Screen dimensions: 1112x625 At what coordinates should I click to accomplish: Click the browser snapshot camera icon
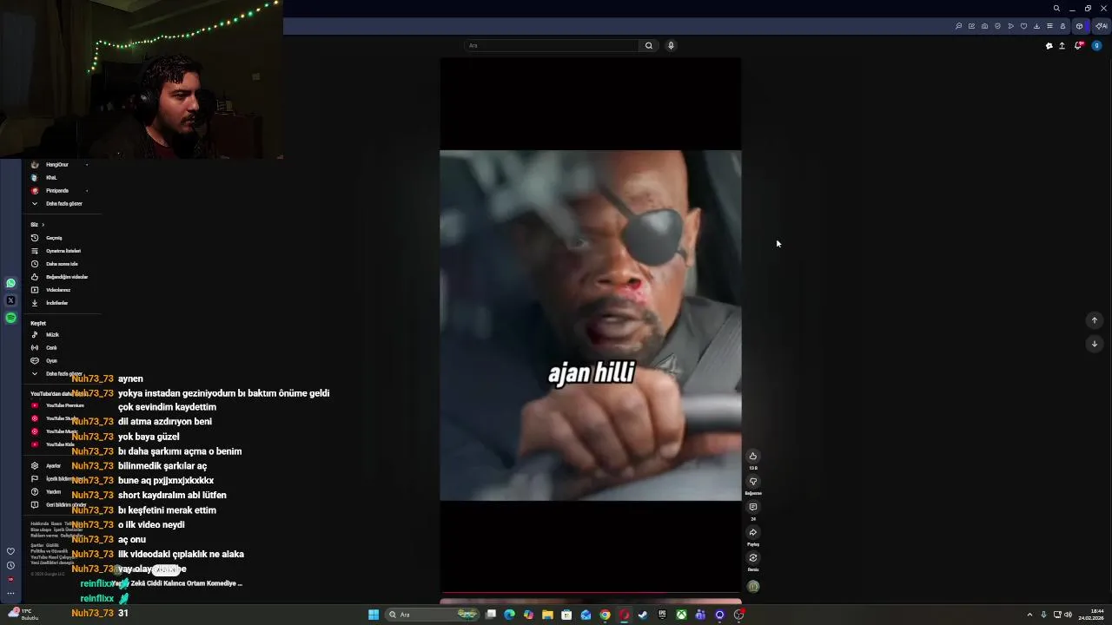point(984,26)
